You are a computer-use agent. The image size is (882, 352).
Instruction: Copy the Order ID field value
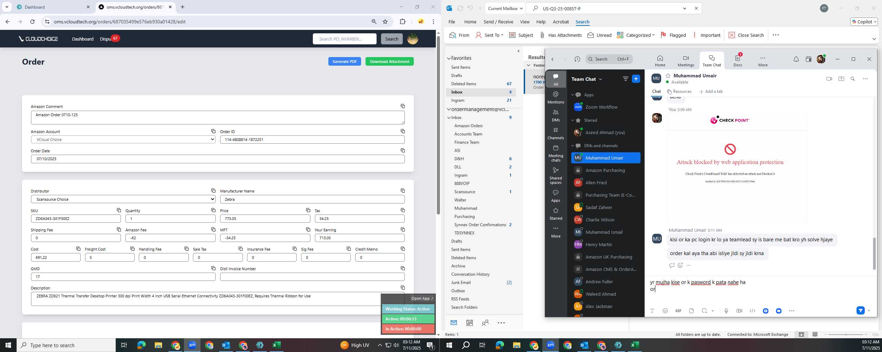click(x=403, y=131)
